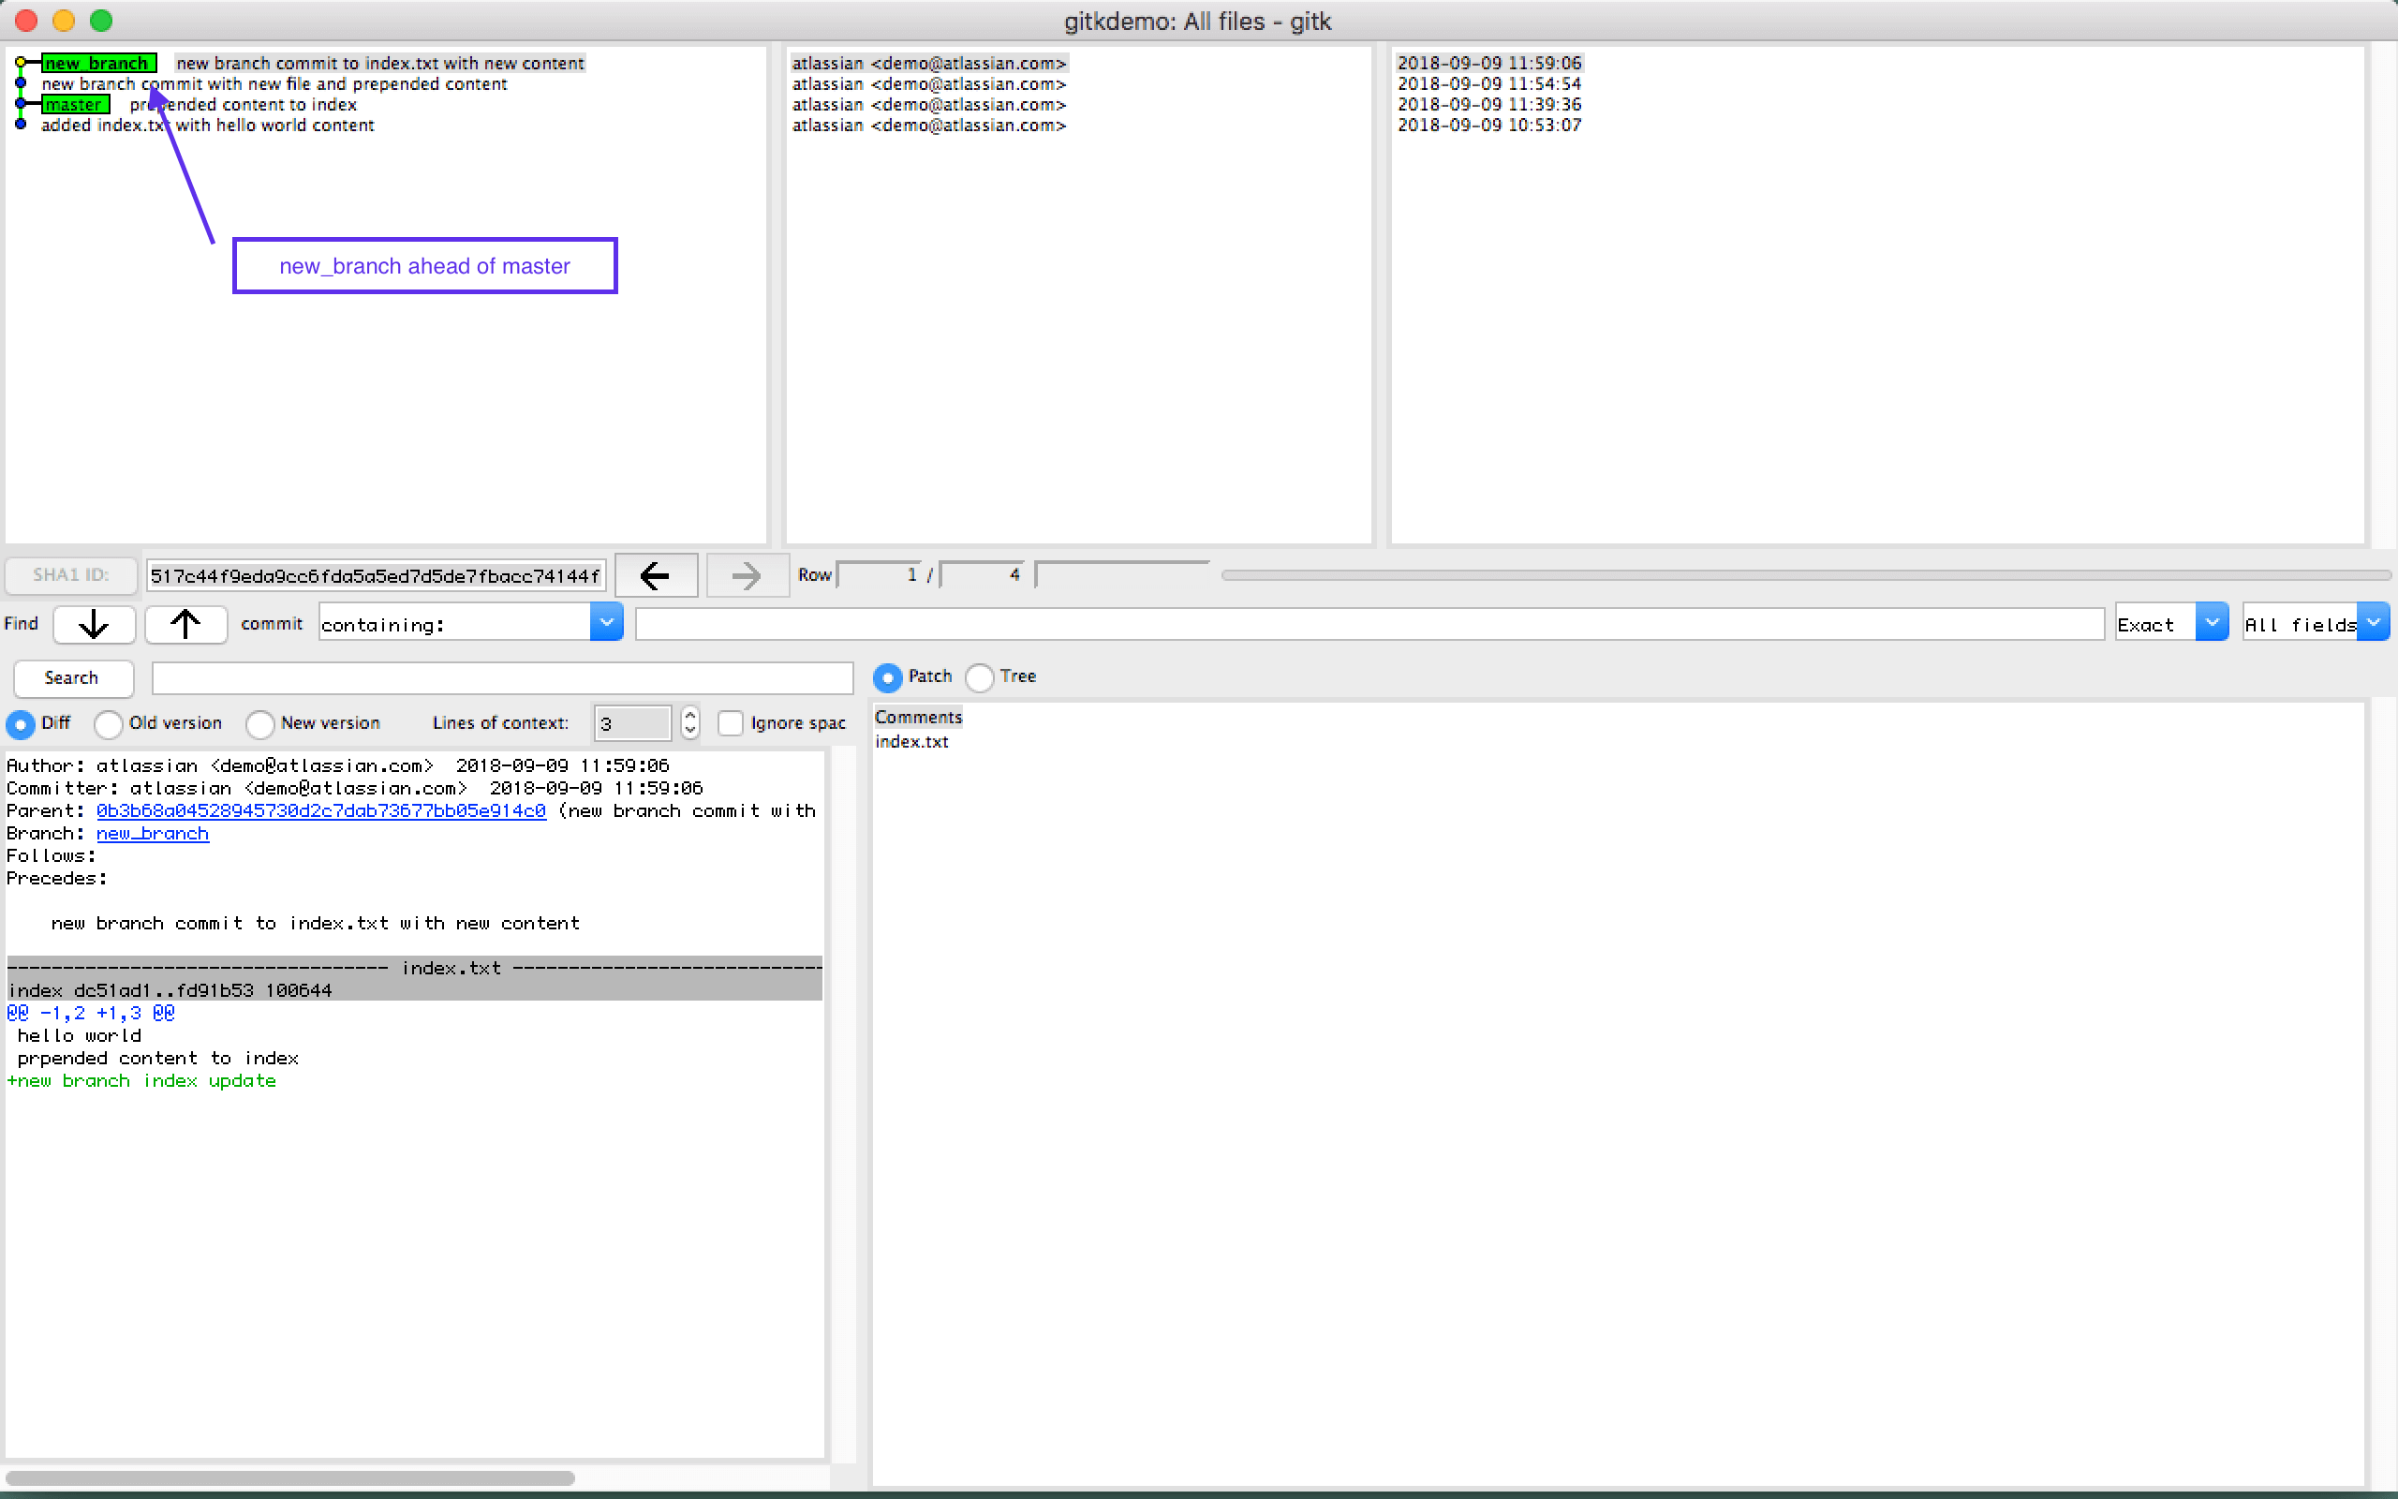This screenshot has height=1499, width=2398.
Task: Select the Diff radio button
Action: click(20, 723)
